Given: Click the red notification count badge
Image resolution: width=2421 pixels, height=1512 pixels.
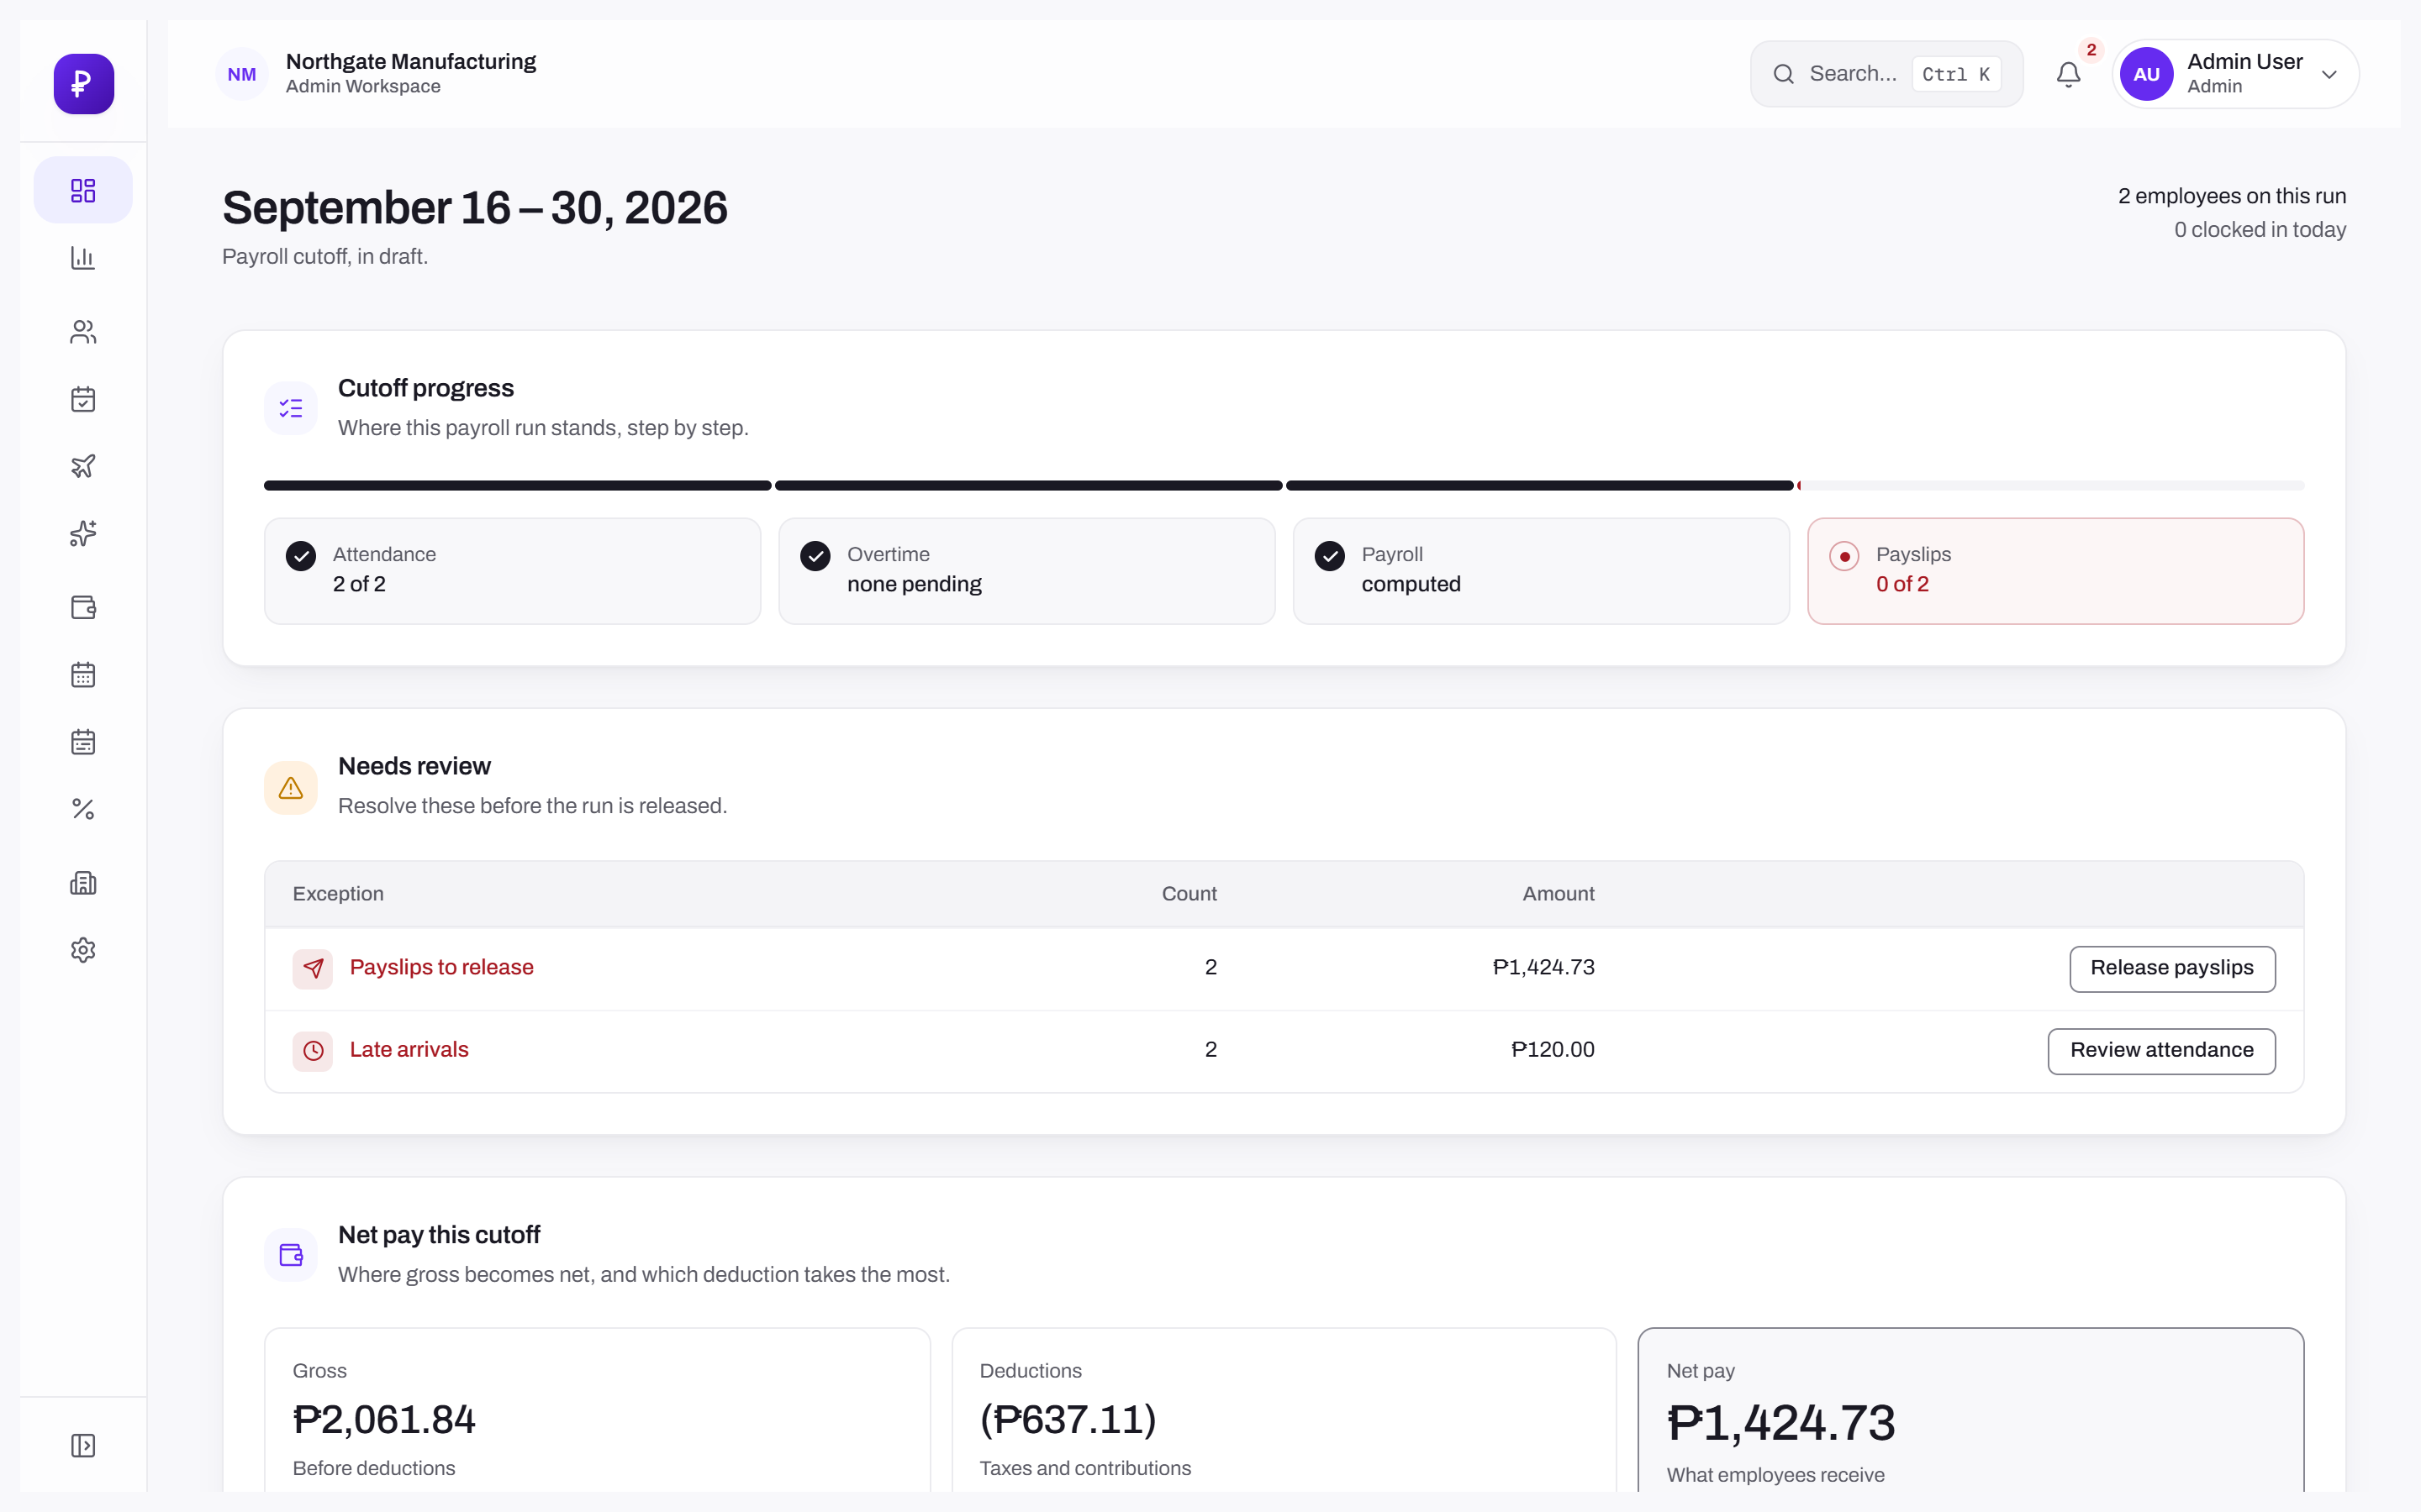Looking at the screenshot, I should [x=2091, y=50].
